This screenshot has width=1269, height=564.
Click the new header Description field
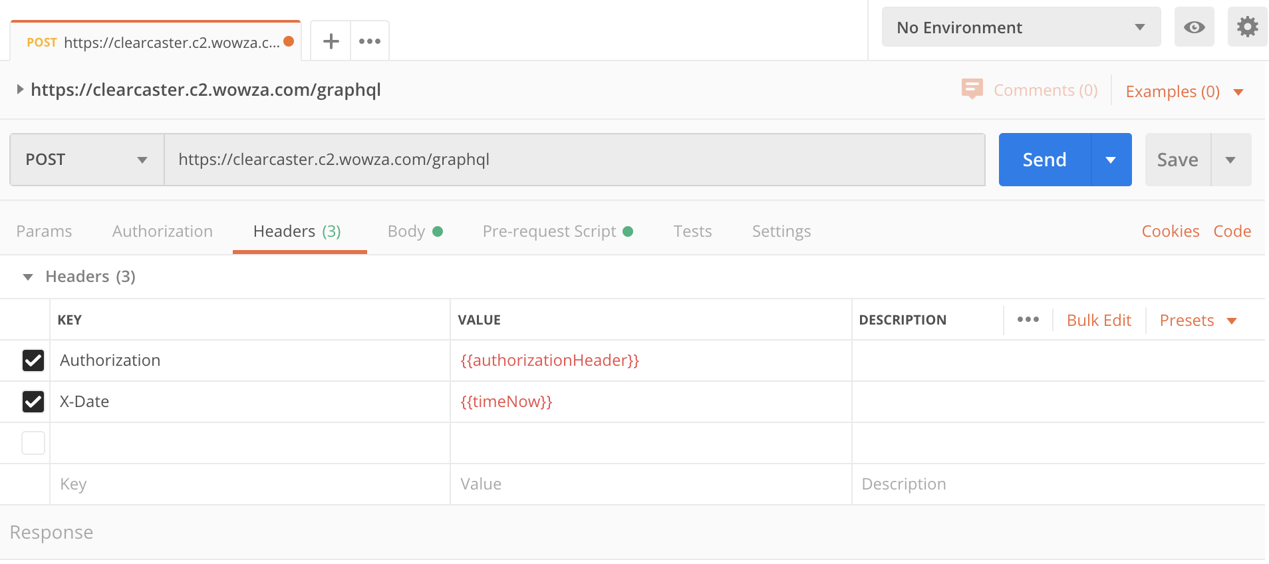1059,484
